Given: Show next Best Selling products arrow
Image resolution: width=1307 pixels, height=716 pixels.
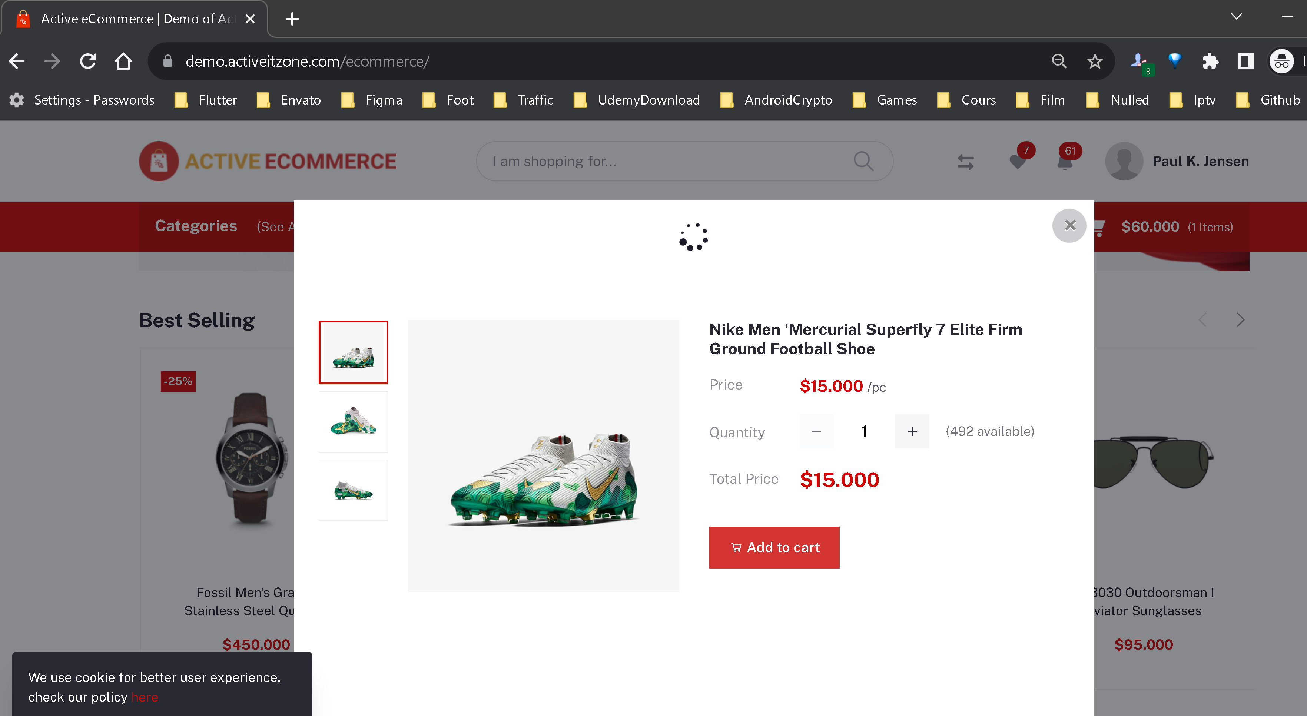Looking at the screenshot, I should tap(1240, 320).
